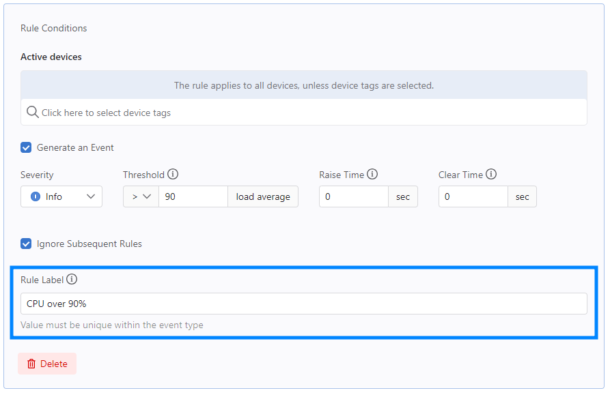This screenshot has height=395, width=610.
Task: Click the device tags selection field
Action: (304, 113)
